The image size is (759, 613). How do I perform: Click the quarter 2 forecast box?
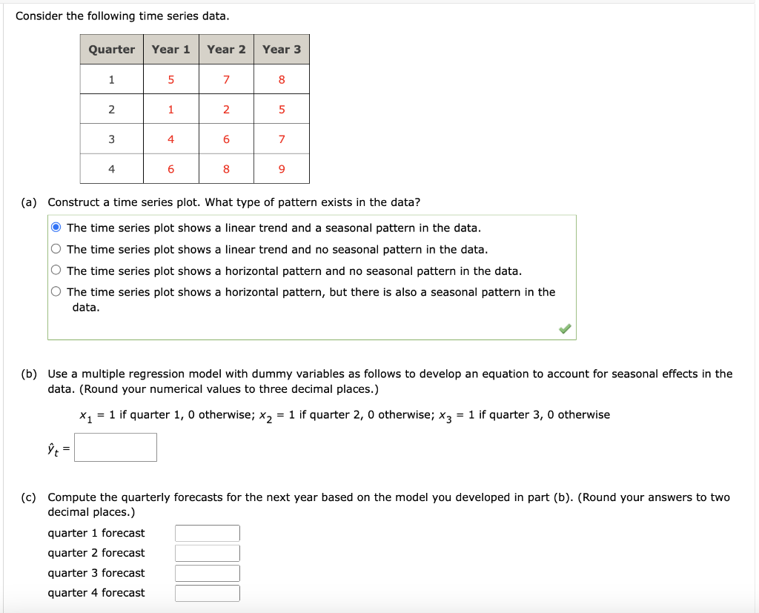207,552
